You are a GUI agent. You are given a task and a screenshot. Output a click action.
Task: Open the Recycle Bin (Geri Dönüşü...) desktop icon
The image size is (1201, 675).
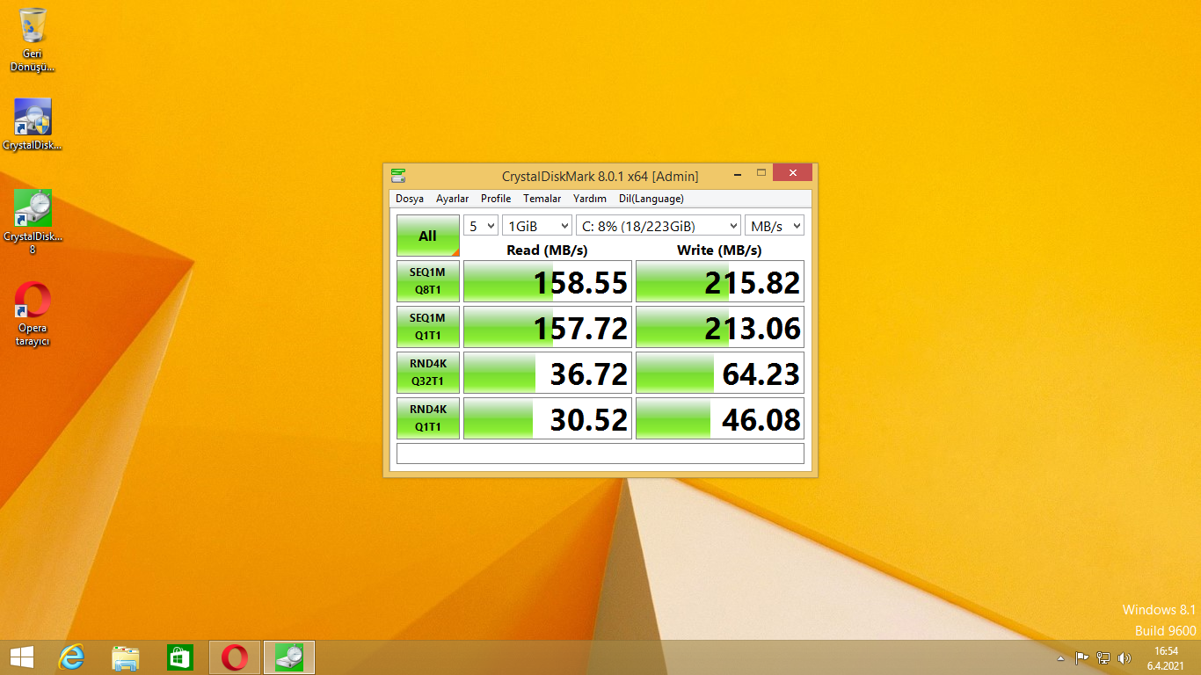[33, 40]
